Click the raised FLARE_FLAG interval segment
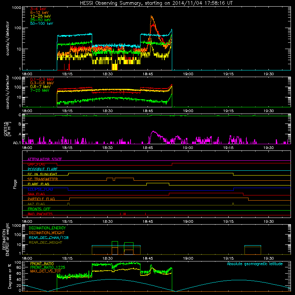This screenshot has height=295, width=295. pyautogui.click(x=158, y=183)
